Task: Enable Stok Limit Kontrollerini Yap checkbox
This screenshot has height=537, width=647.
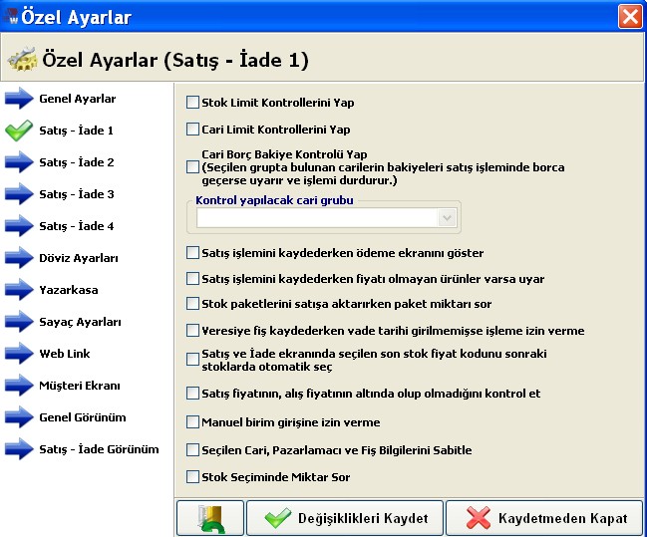Action: [x=192, y=102]
